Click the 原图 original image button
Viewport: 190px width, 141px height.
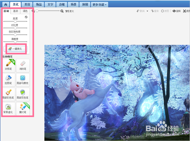point(165,11)
